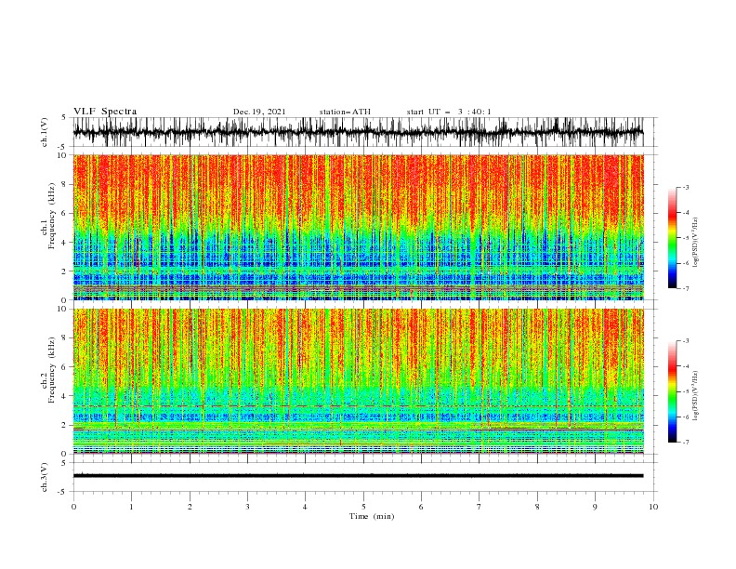Image resolution: width=736 pixels, height=569 pixels.
Task: Click time axis tick label "2"
Action: pyautogui.click(x=190, y=507)
